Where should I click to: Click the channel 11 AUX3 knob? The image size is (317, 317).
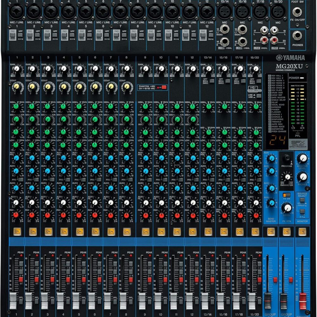coord(177,188)
